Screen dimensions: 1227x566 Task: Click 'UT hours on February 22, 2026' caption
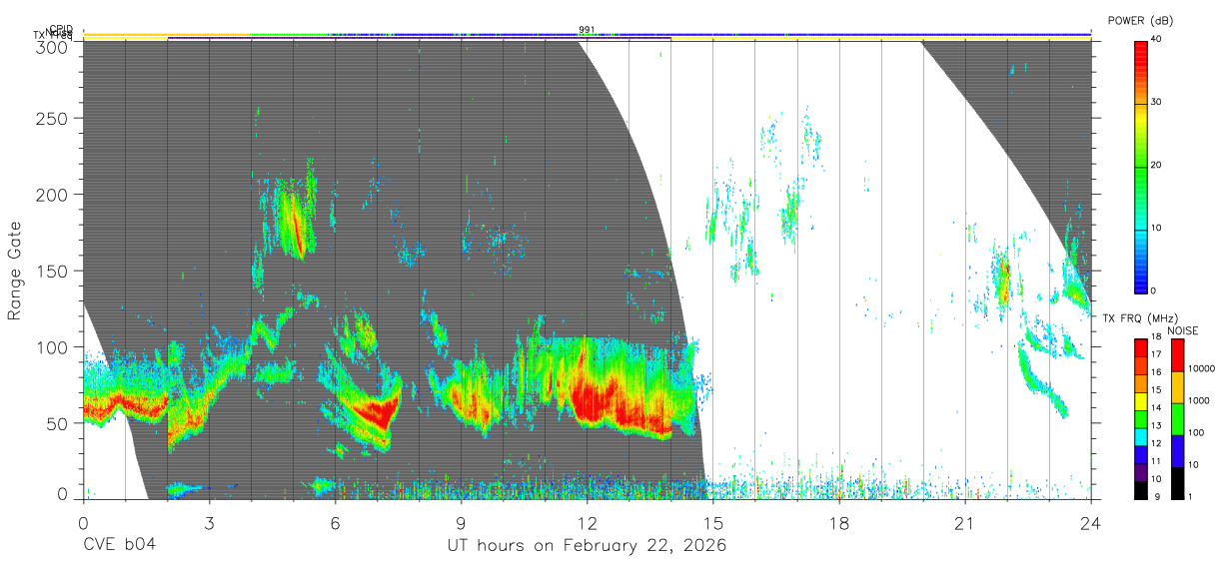tap(586, 546)
